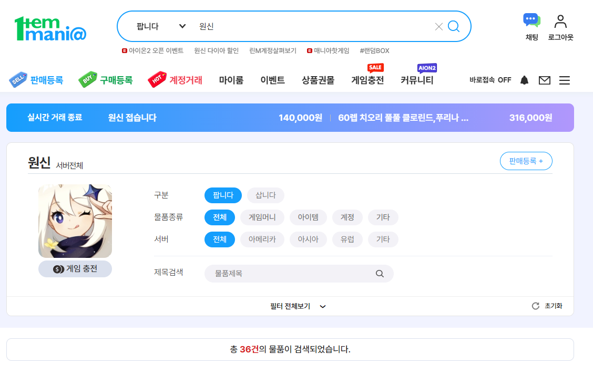Click the AION2 badge above 커뮤니티
Image resolution: width=593 pixels, height=365 pixels.
tap(427, 68)
